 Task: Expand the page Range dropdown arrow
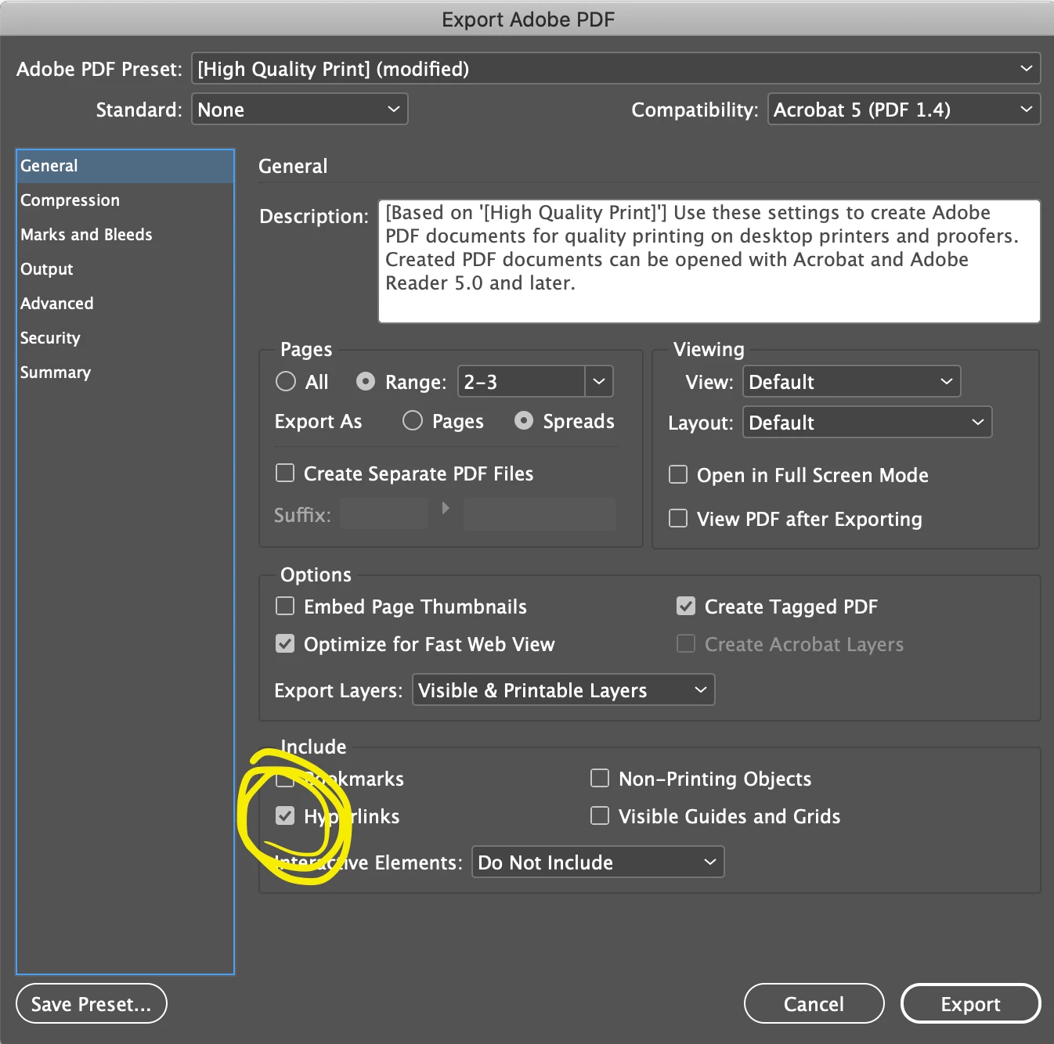point(599,382)
